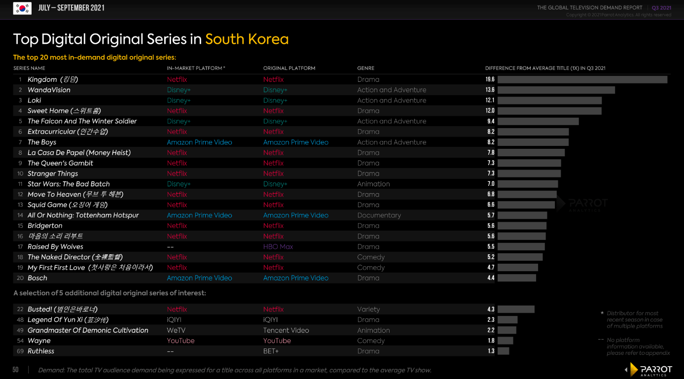Image resolution: width=684 pixels, height=379 pixels.
Task: Select the 'Documentary' genre cell
Action: [379, 215]
